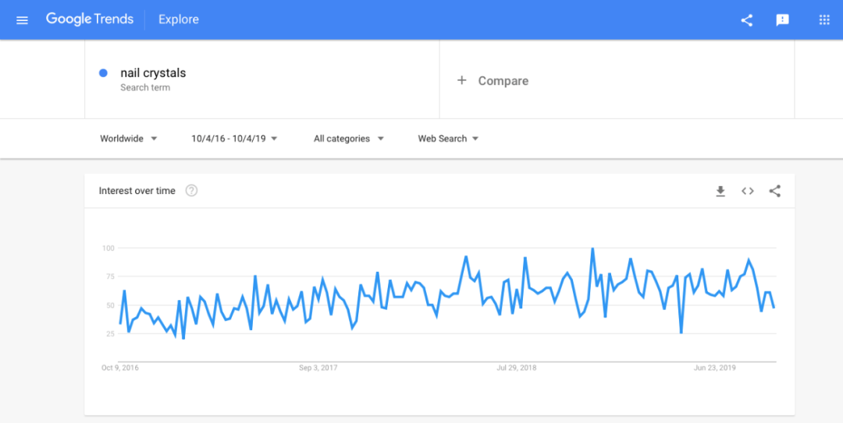The width and height of the screenshot is (843, 423).
Task: Expand the Worldwide region dropdown
Action: (129, 139)
